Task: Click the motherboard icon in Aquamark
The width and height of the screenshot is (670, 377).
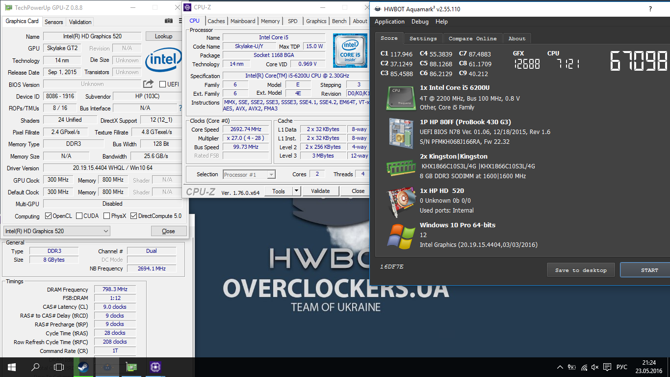Action: coord(401,133)
